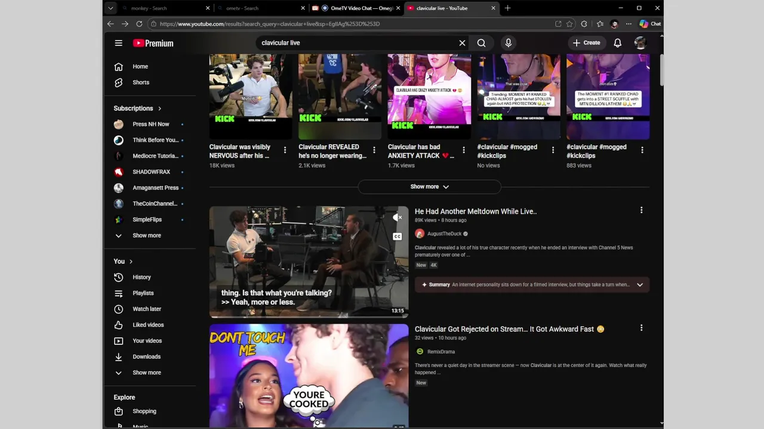Click the Create button

click(586, 43)
